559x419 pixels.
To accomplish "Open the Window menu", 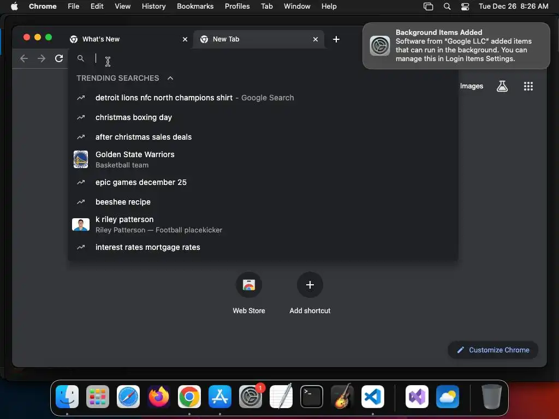I will click(297, 7).
